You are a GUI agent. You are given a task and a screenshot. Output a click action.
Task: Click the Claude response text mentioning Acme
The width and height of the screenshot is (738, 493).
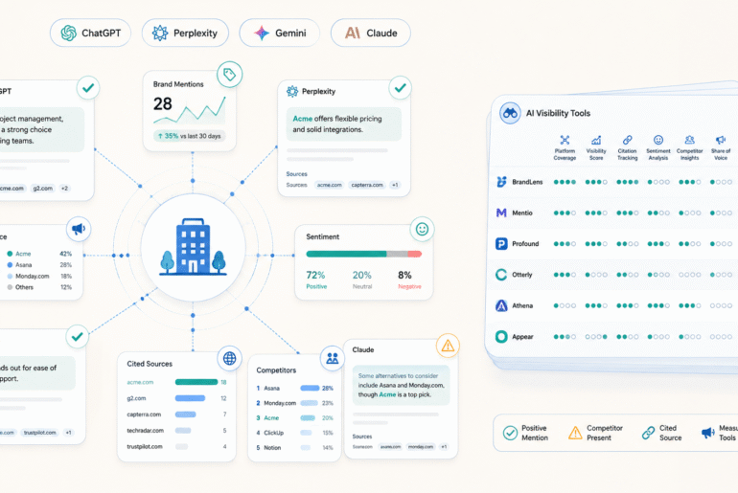(401, 386)
